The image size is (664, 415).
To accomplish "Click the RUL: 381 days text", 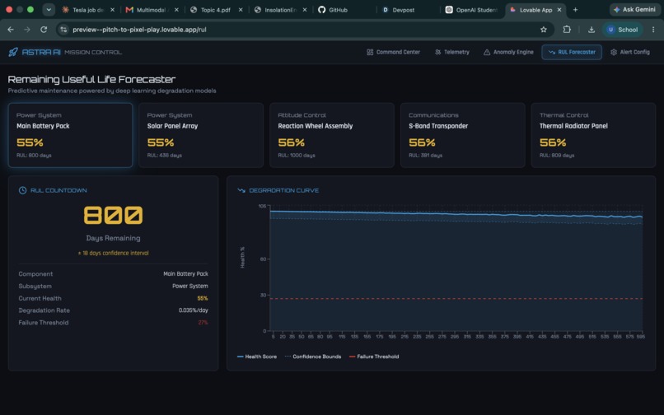I will point(425,156).
